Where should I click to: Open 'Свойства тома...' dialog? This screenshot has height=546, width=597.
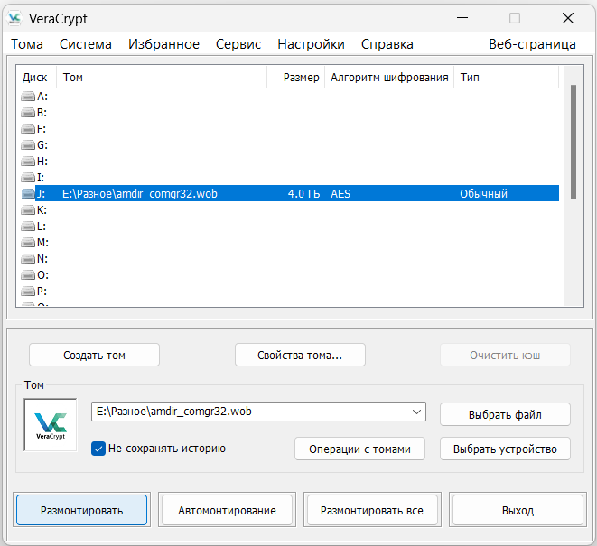tap(300, 355)
